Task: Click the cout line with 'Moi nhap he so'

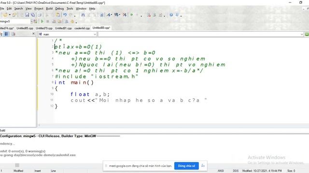Action: tap(139, 100)
